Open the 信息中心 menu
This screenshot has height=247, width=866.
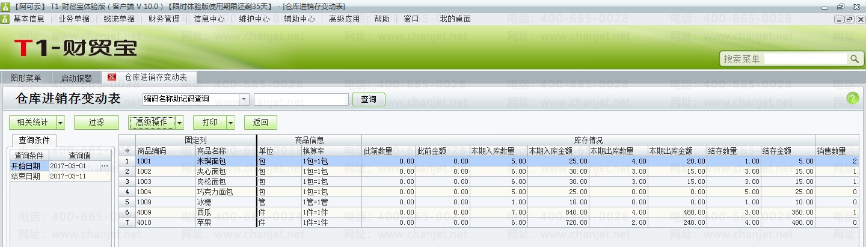[x=209, y=19]
